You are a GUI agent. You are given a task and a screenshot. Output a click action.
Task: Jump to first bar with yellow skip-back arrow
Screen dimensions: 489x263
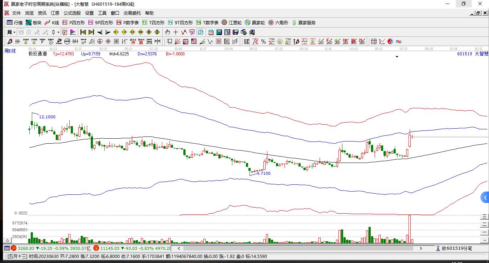click(x=83, y=32)
